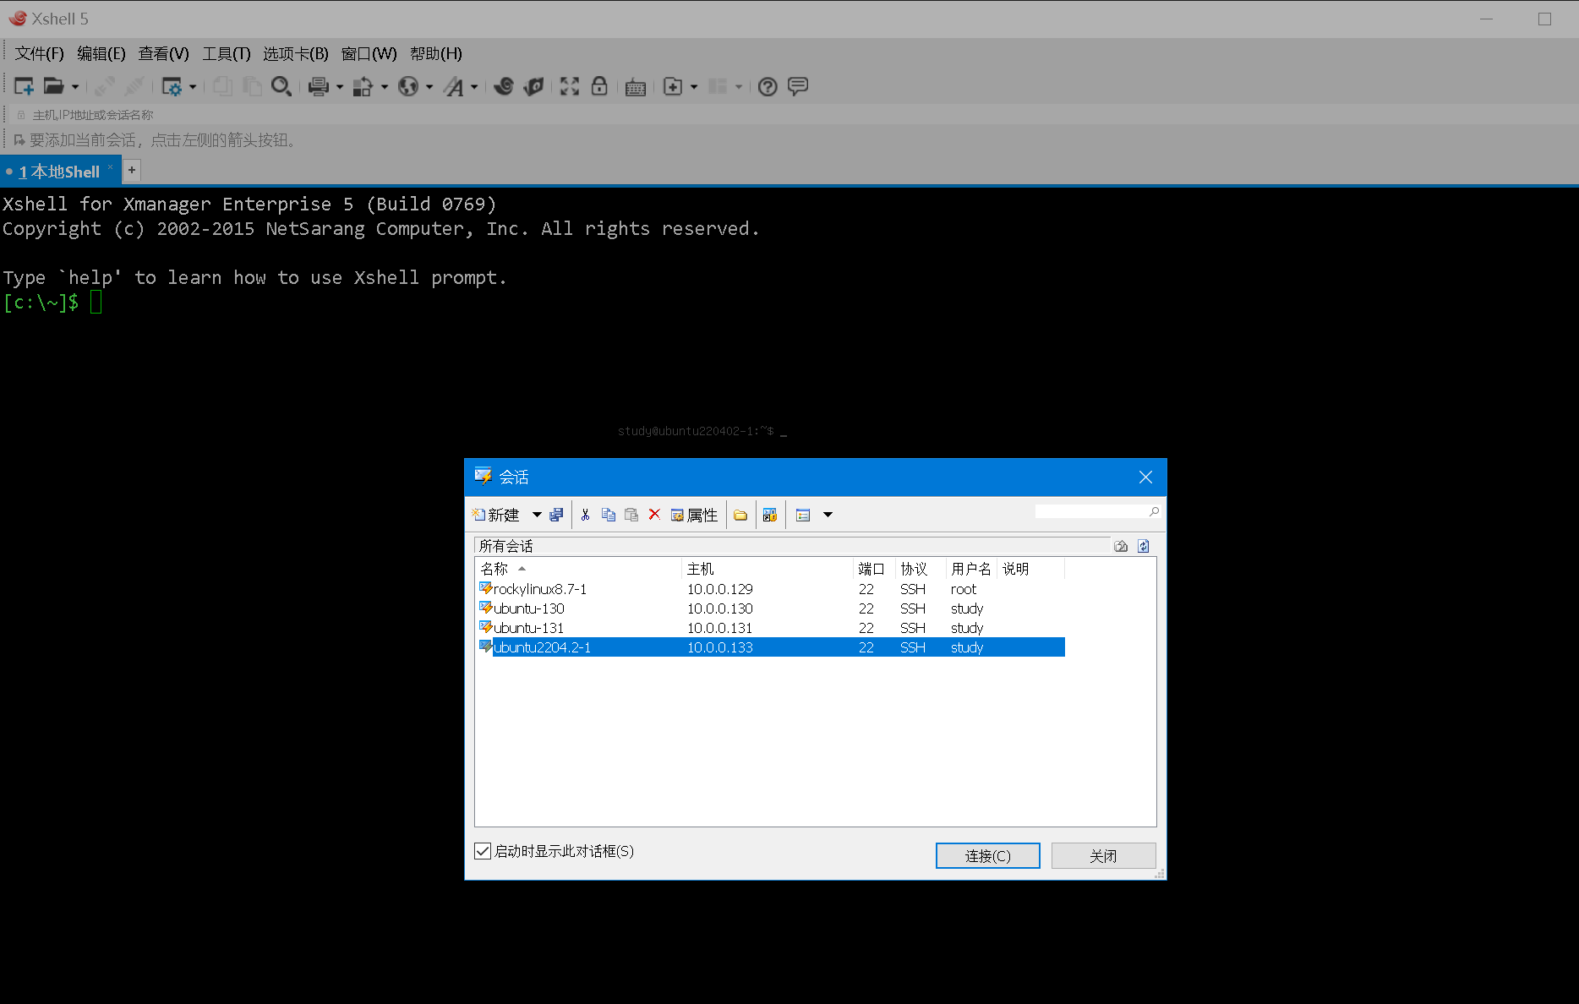Select the ubuntu-130 session row
The width and height of the screenshot is (1579, 1004).
770,608
